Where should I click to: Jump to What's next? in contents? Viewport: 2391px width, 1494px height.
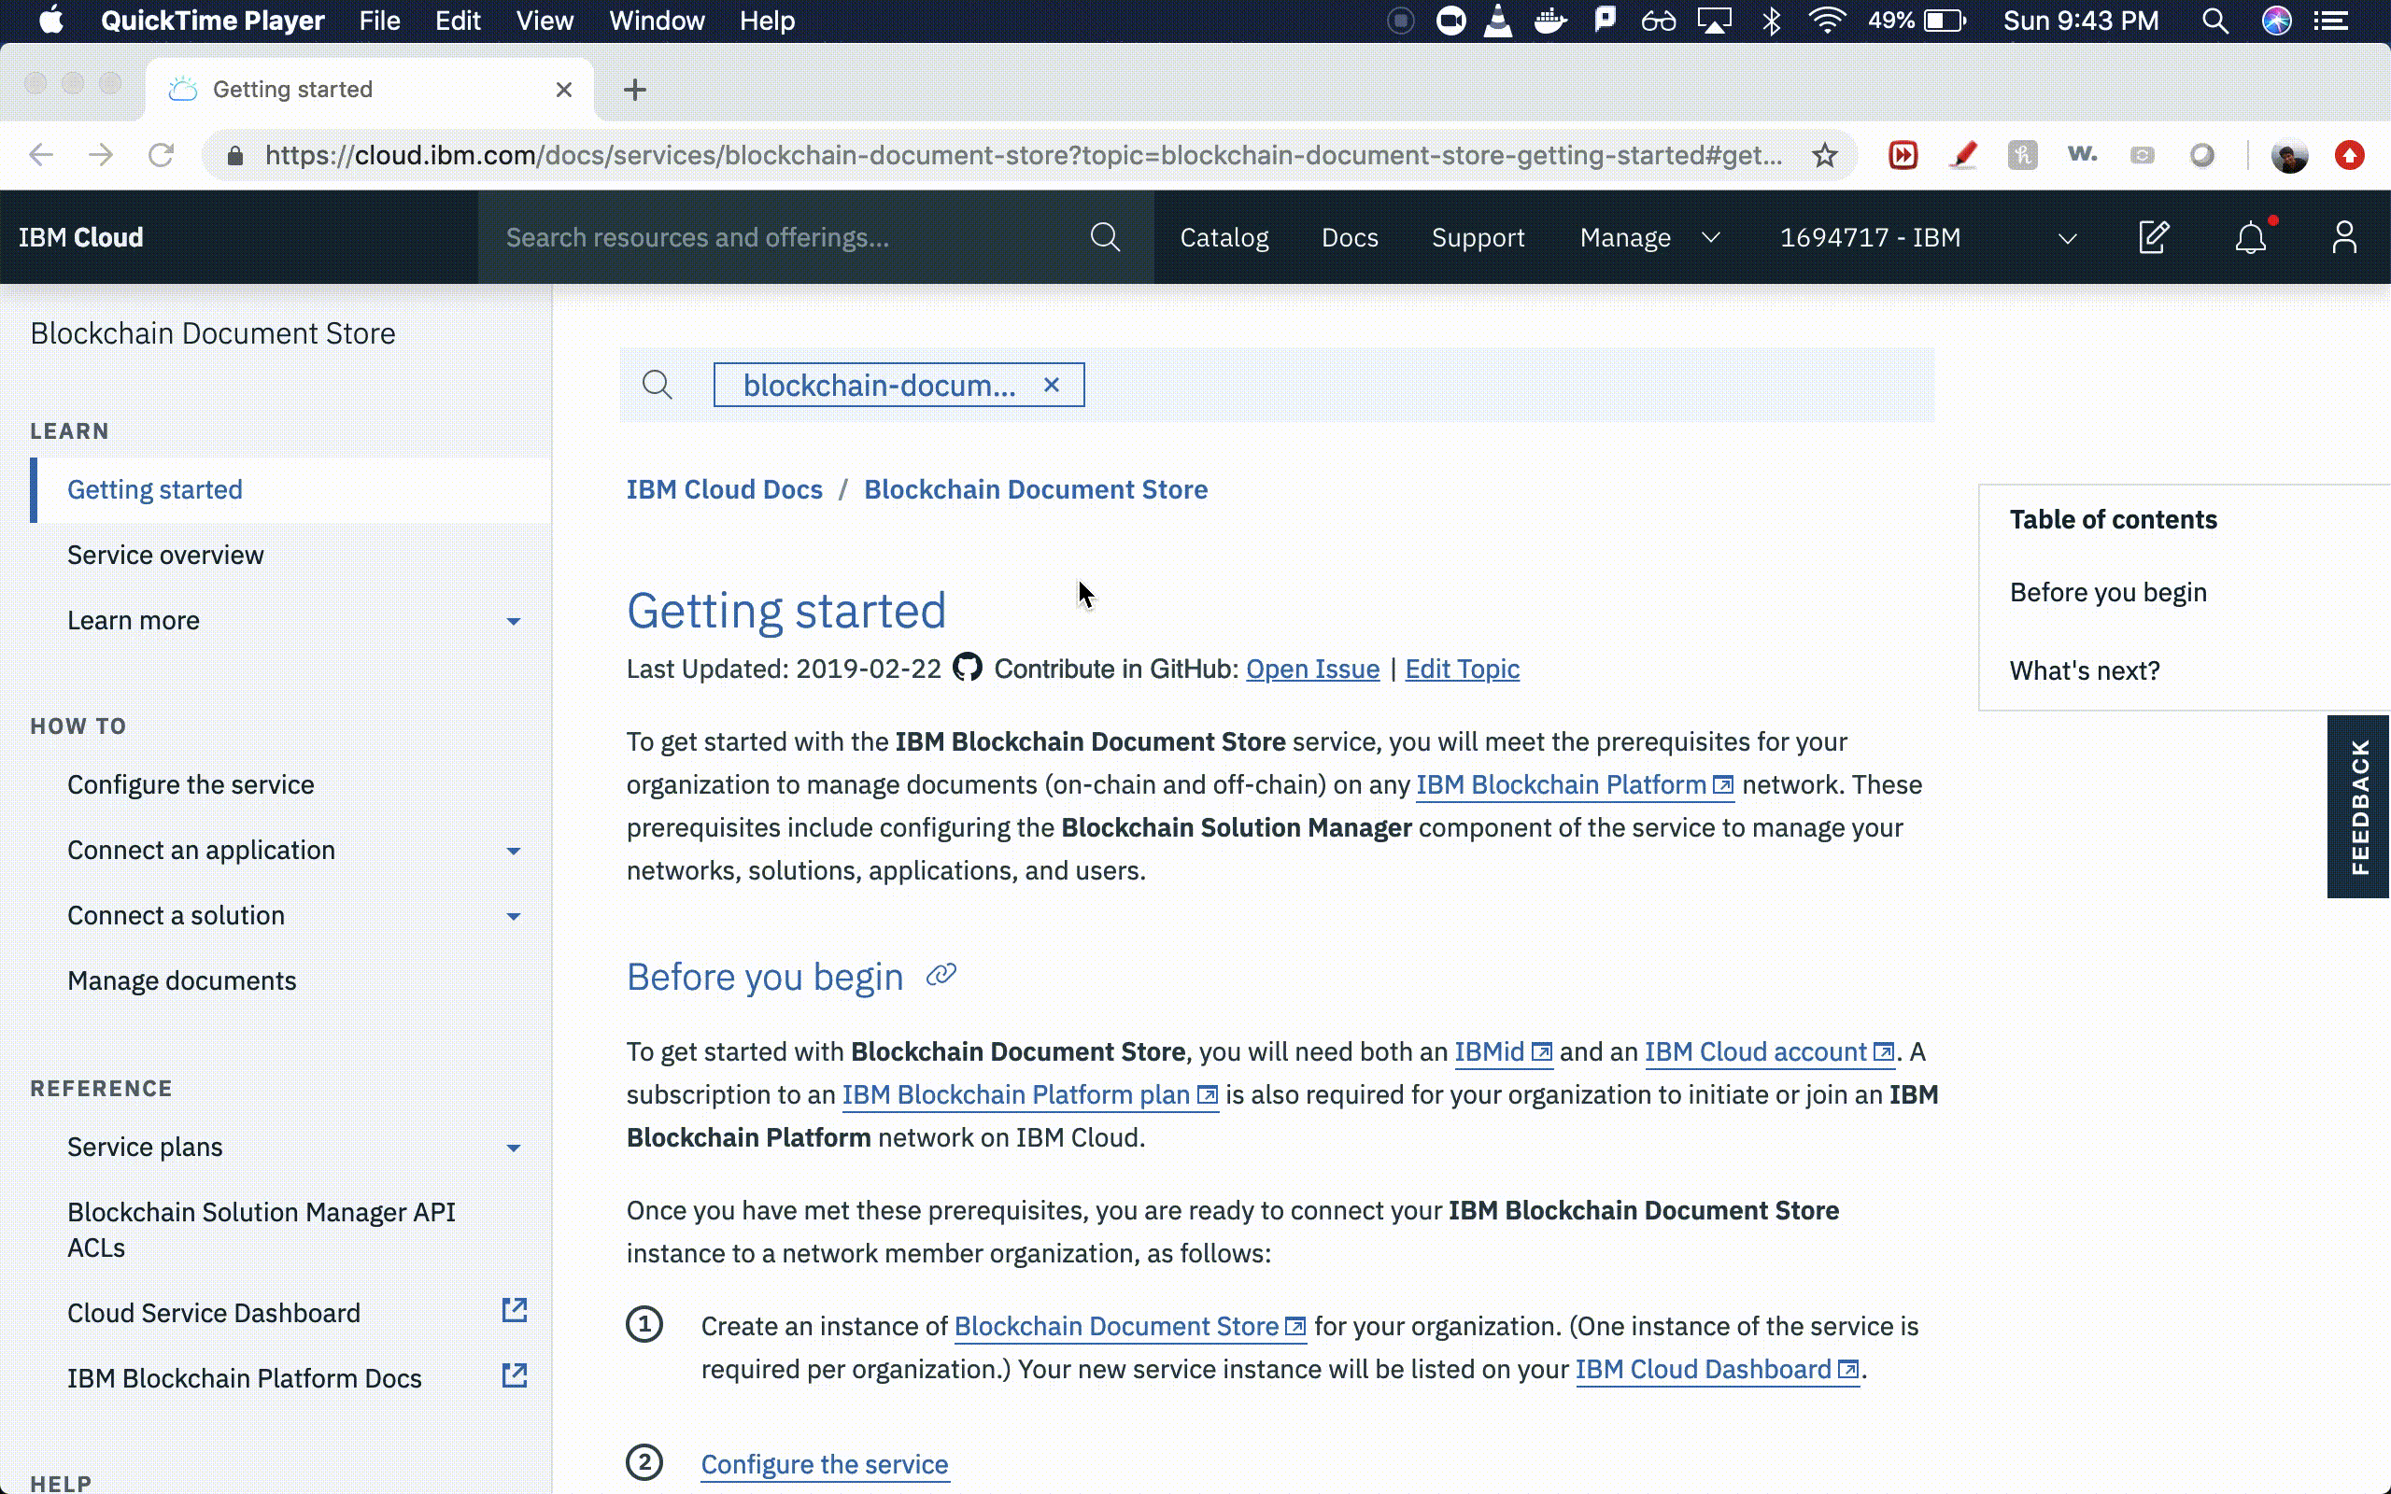[2084, 669]
